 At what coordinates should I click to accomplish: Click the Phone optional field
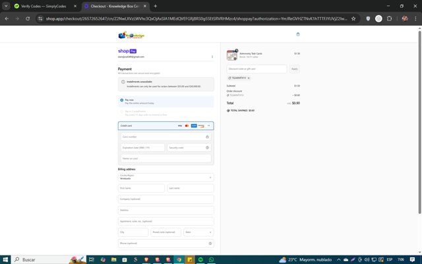[x=166, y=244]
